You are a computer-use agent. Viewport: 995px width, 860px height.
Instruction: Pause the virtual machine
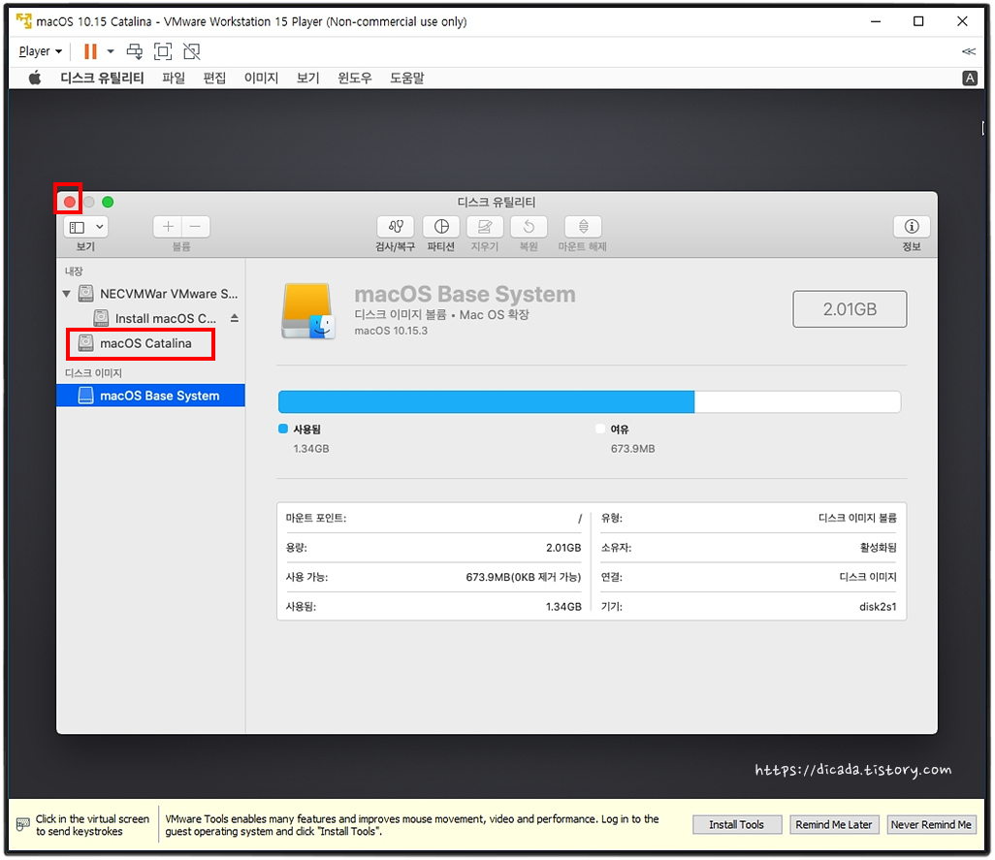point(91,51)
